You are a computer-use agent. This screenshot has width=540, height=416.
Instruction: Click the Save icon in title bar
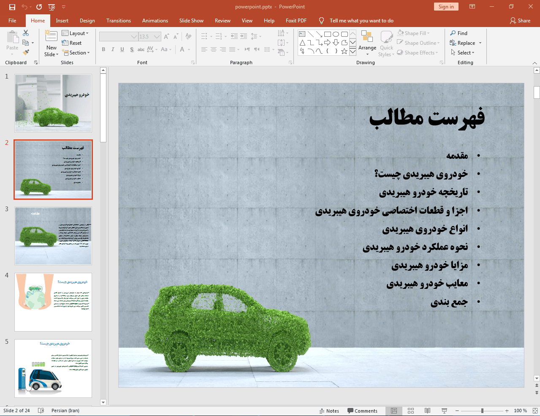[x=12, y=7]
